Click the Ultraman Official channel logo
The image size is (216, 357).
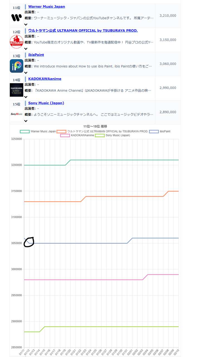point(16,42)
